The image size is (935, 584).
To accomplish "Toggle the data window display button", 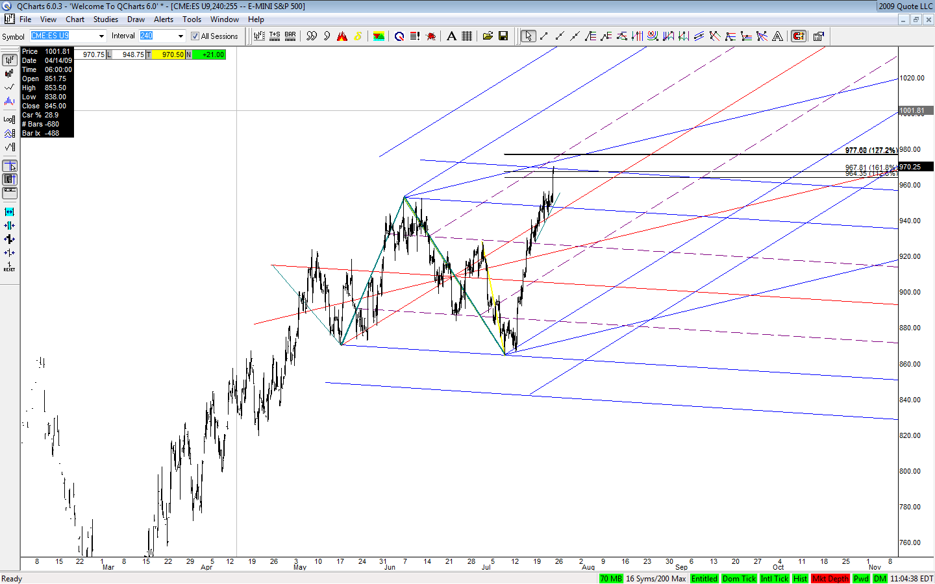I will tap(9, 180).
